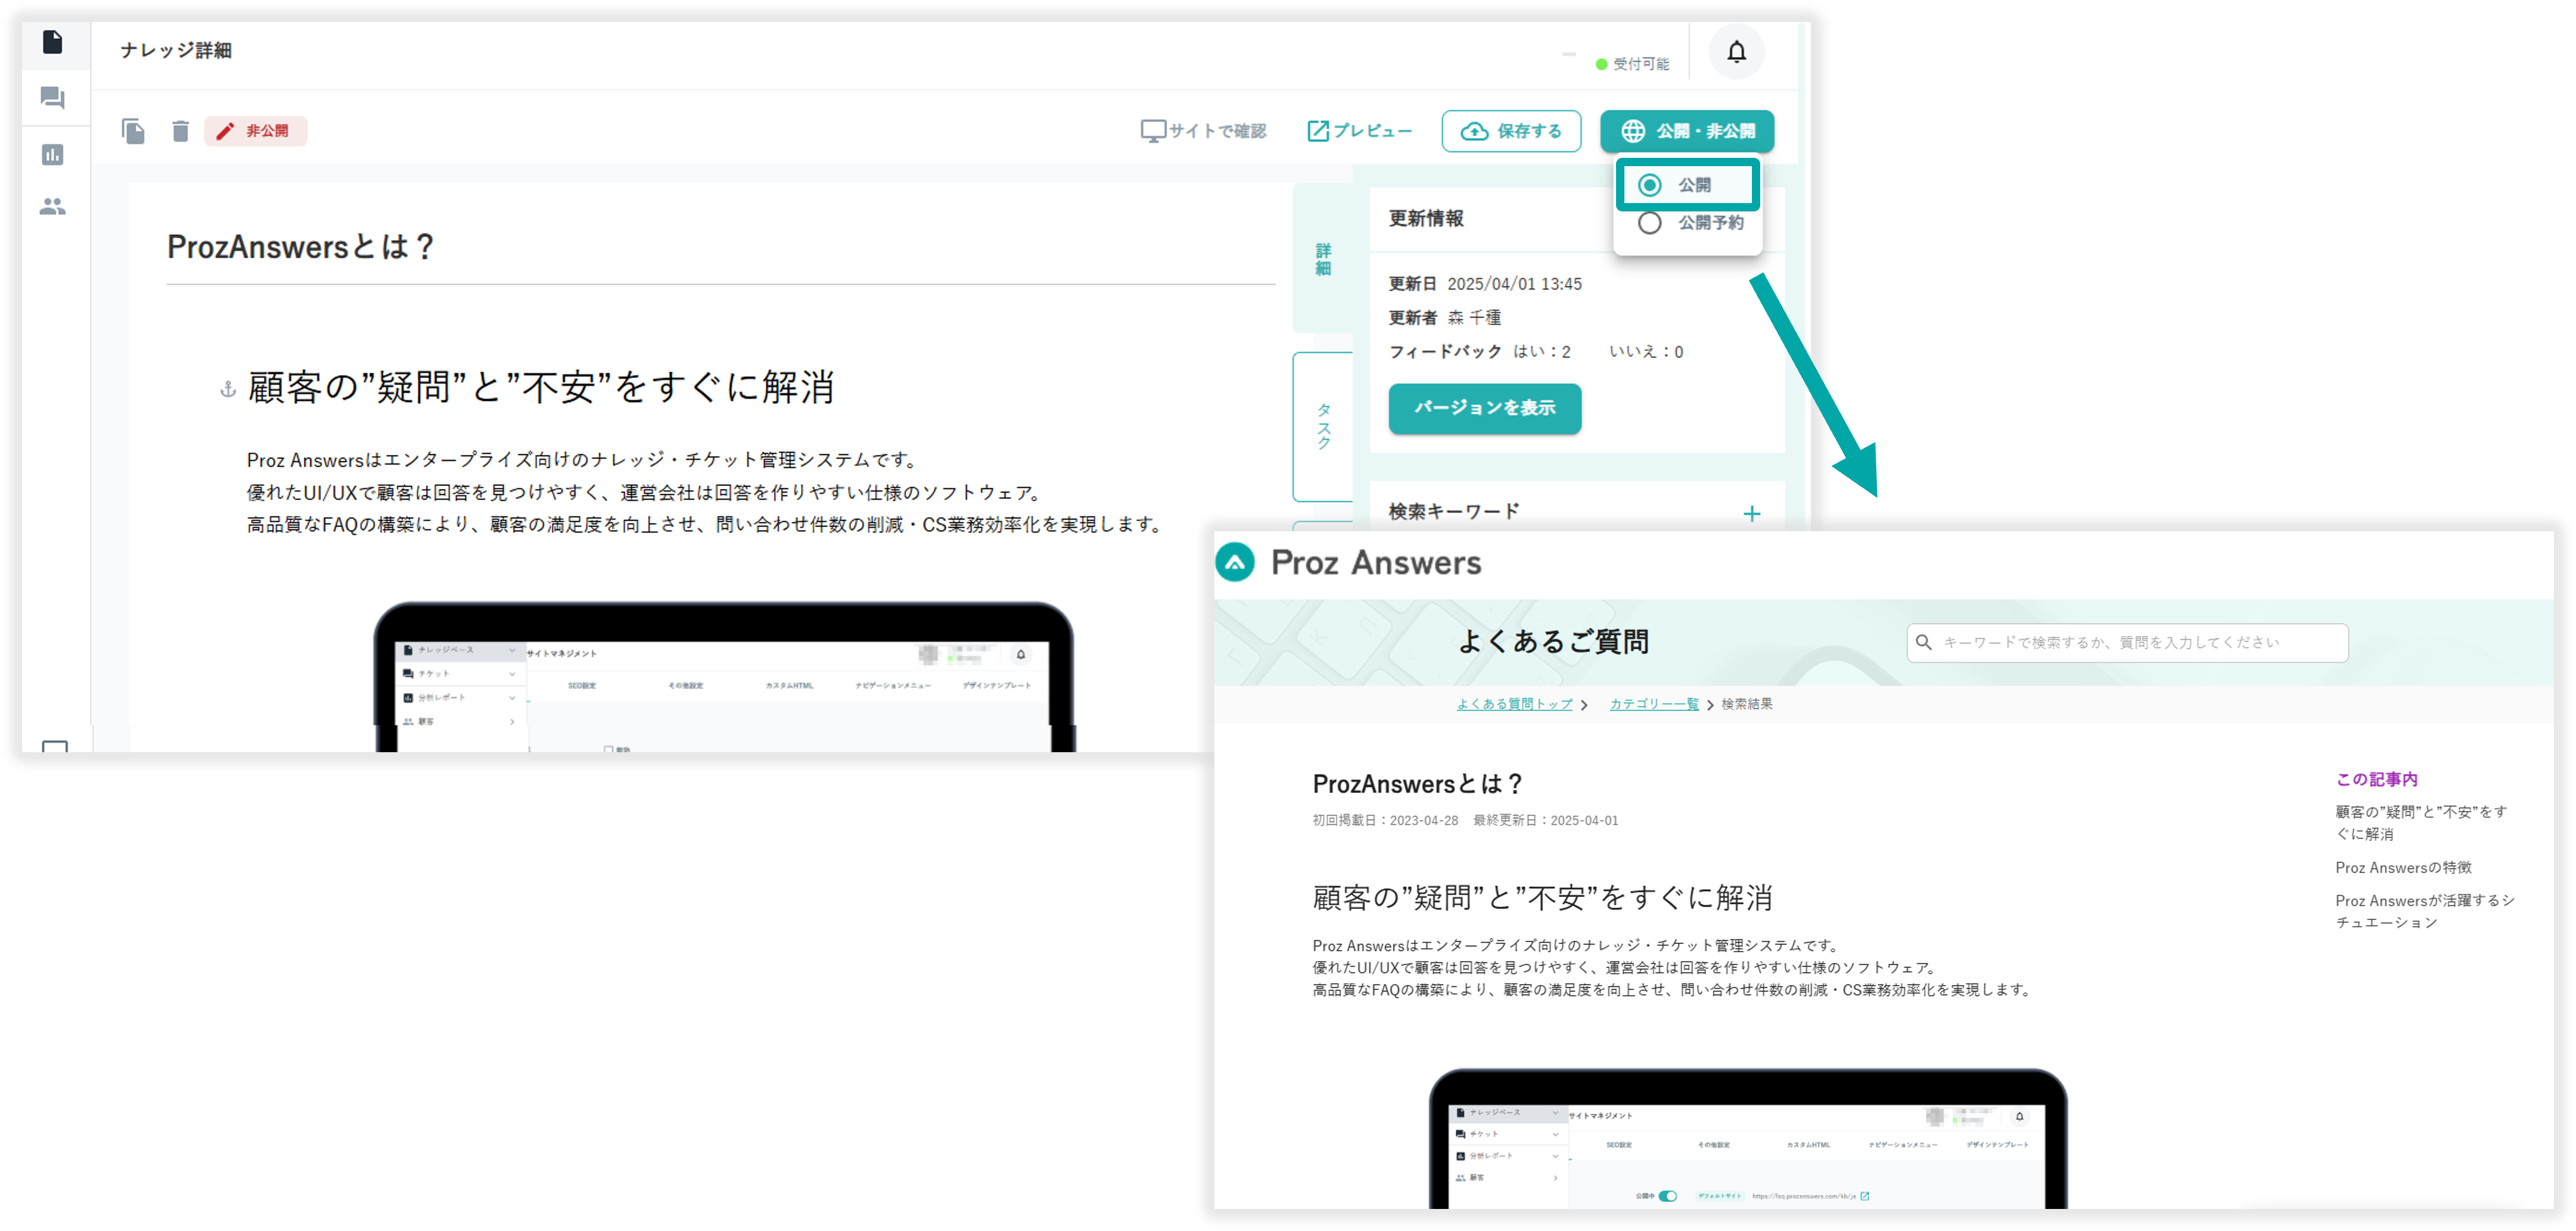The image size is (2576, 1231).
Task: Expand 検索キーワード with the plus icon
Action: click(1751, 513)
